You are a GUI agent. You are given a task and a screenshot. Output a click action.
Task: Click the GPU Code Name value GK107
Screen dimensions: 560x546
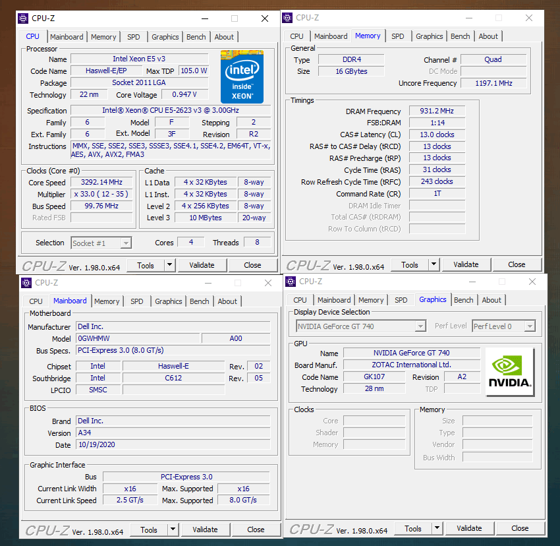click(x=374, y=377)
